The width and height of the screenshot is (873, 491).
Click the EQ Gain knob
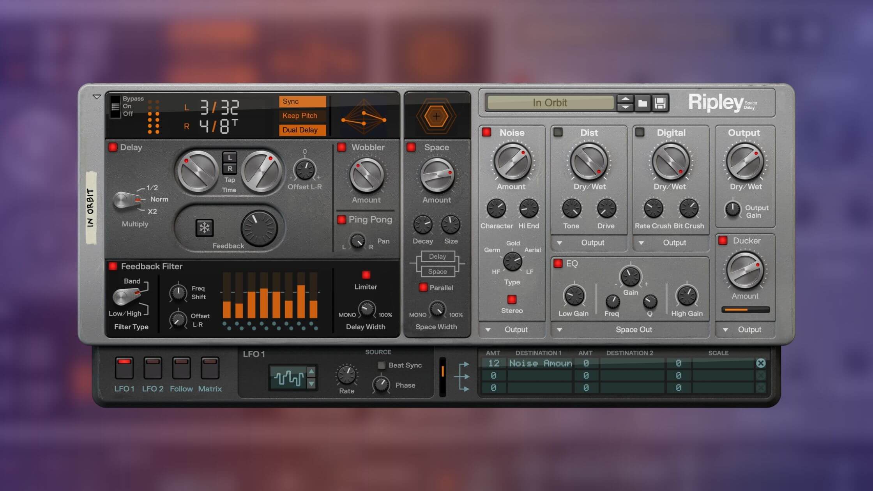coord(631,277)
